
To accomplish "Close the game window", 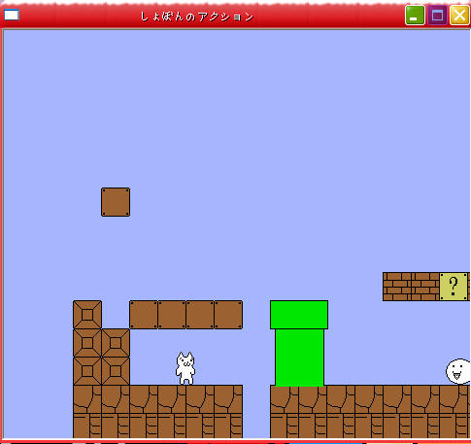I will click(459, 16).
